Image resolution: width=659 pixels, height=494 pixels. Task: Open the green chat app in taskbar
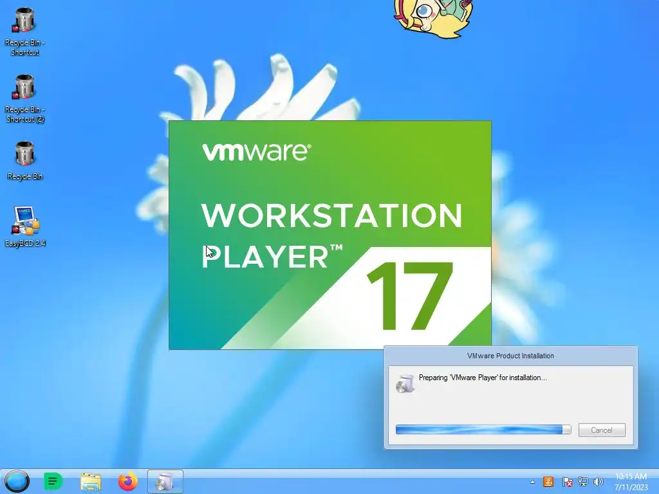pyautogui.click(x=53, y=481)
